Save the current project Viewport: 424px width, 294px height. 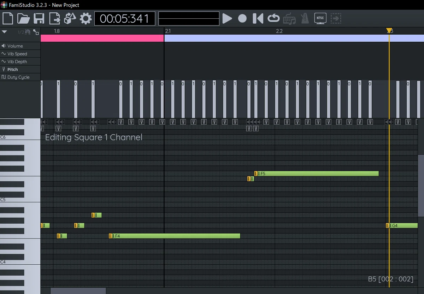click(x=39, y=18)
